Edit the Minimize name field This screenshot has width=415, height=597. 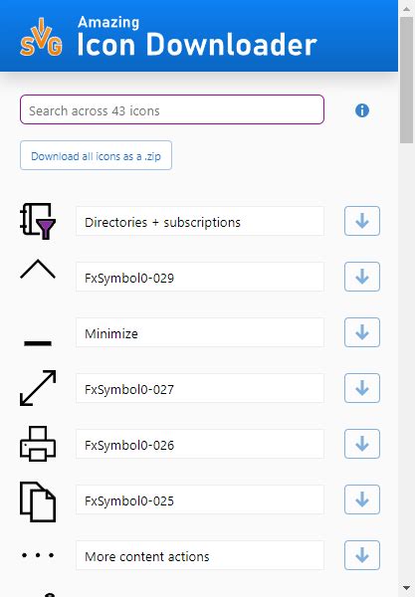(200, 332)
